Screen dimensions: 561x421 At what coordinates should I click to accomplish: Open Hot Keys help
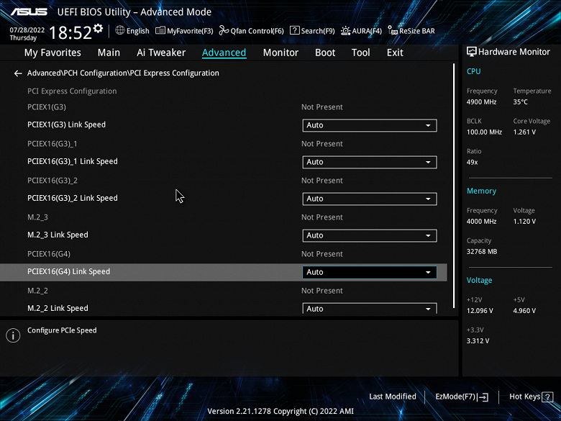531,397
